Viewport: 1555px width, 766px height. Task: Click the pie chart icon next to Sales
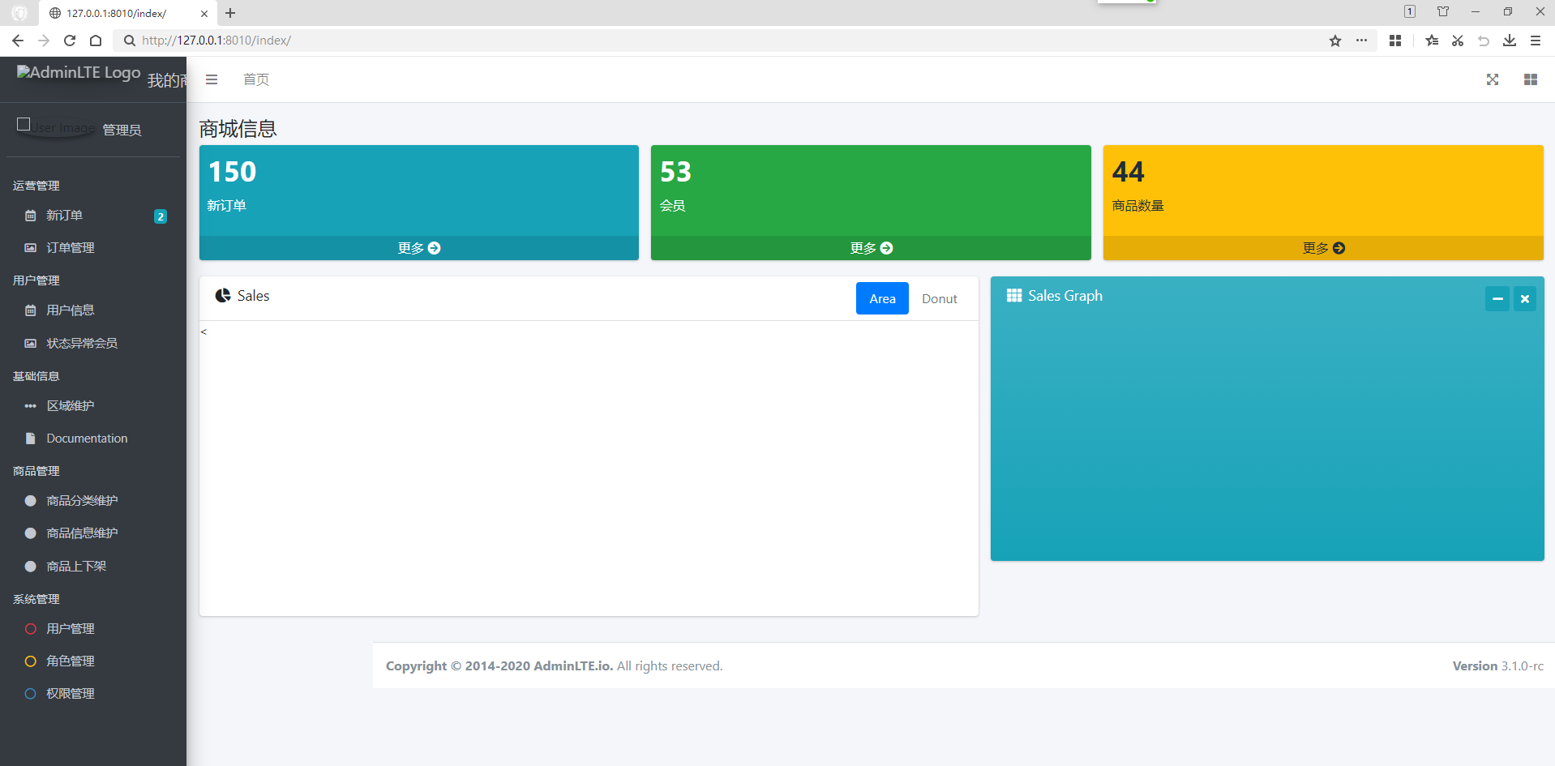coord(223,296)
